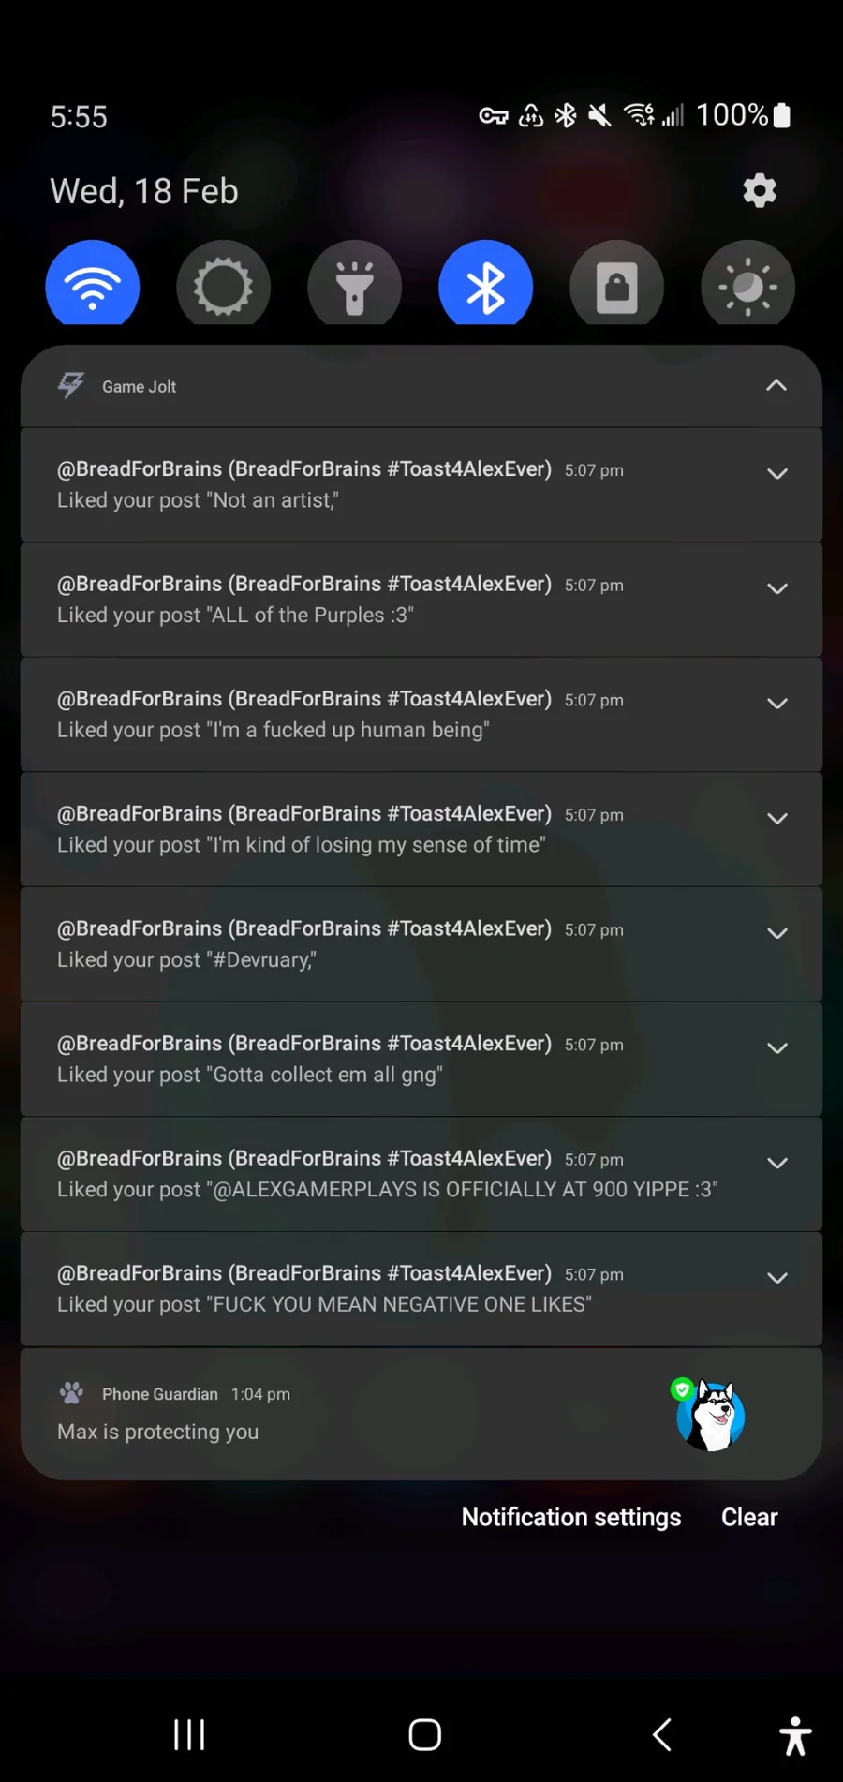Screen dimensions: 843x1782
Task: Tap the brightness mode quick setting icon
Action: point(747,285)
